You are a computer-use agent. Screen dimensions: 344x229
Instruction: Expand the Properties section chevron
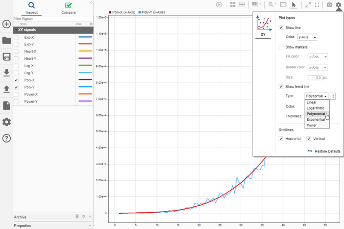pyautogui.click(x=90, y=226)
